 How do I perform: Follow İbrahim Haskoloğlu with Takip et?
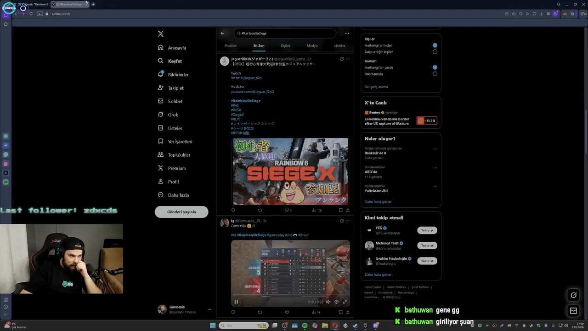pos(427,261)
